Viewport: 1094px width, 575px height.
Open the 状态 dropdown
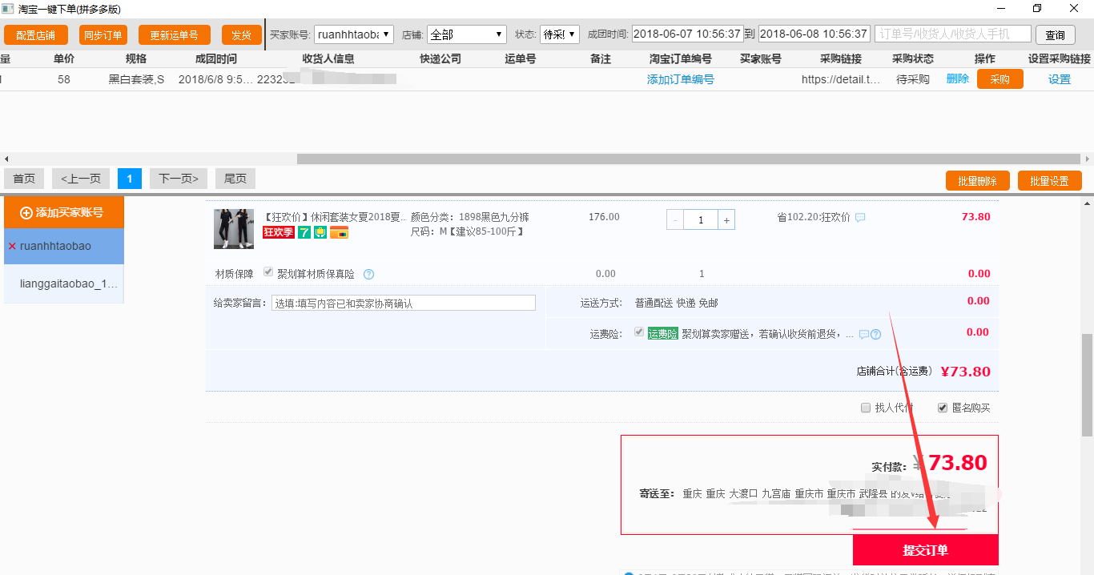[x=560, y=34]
